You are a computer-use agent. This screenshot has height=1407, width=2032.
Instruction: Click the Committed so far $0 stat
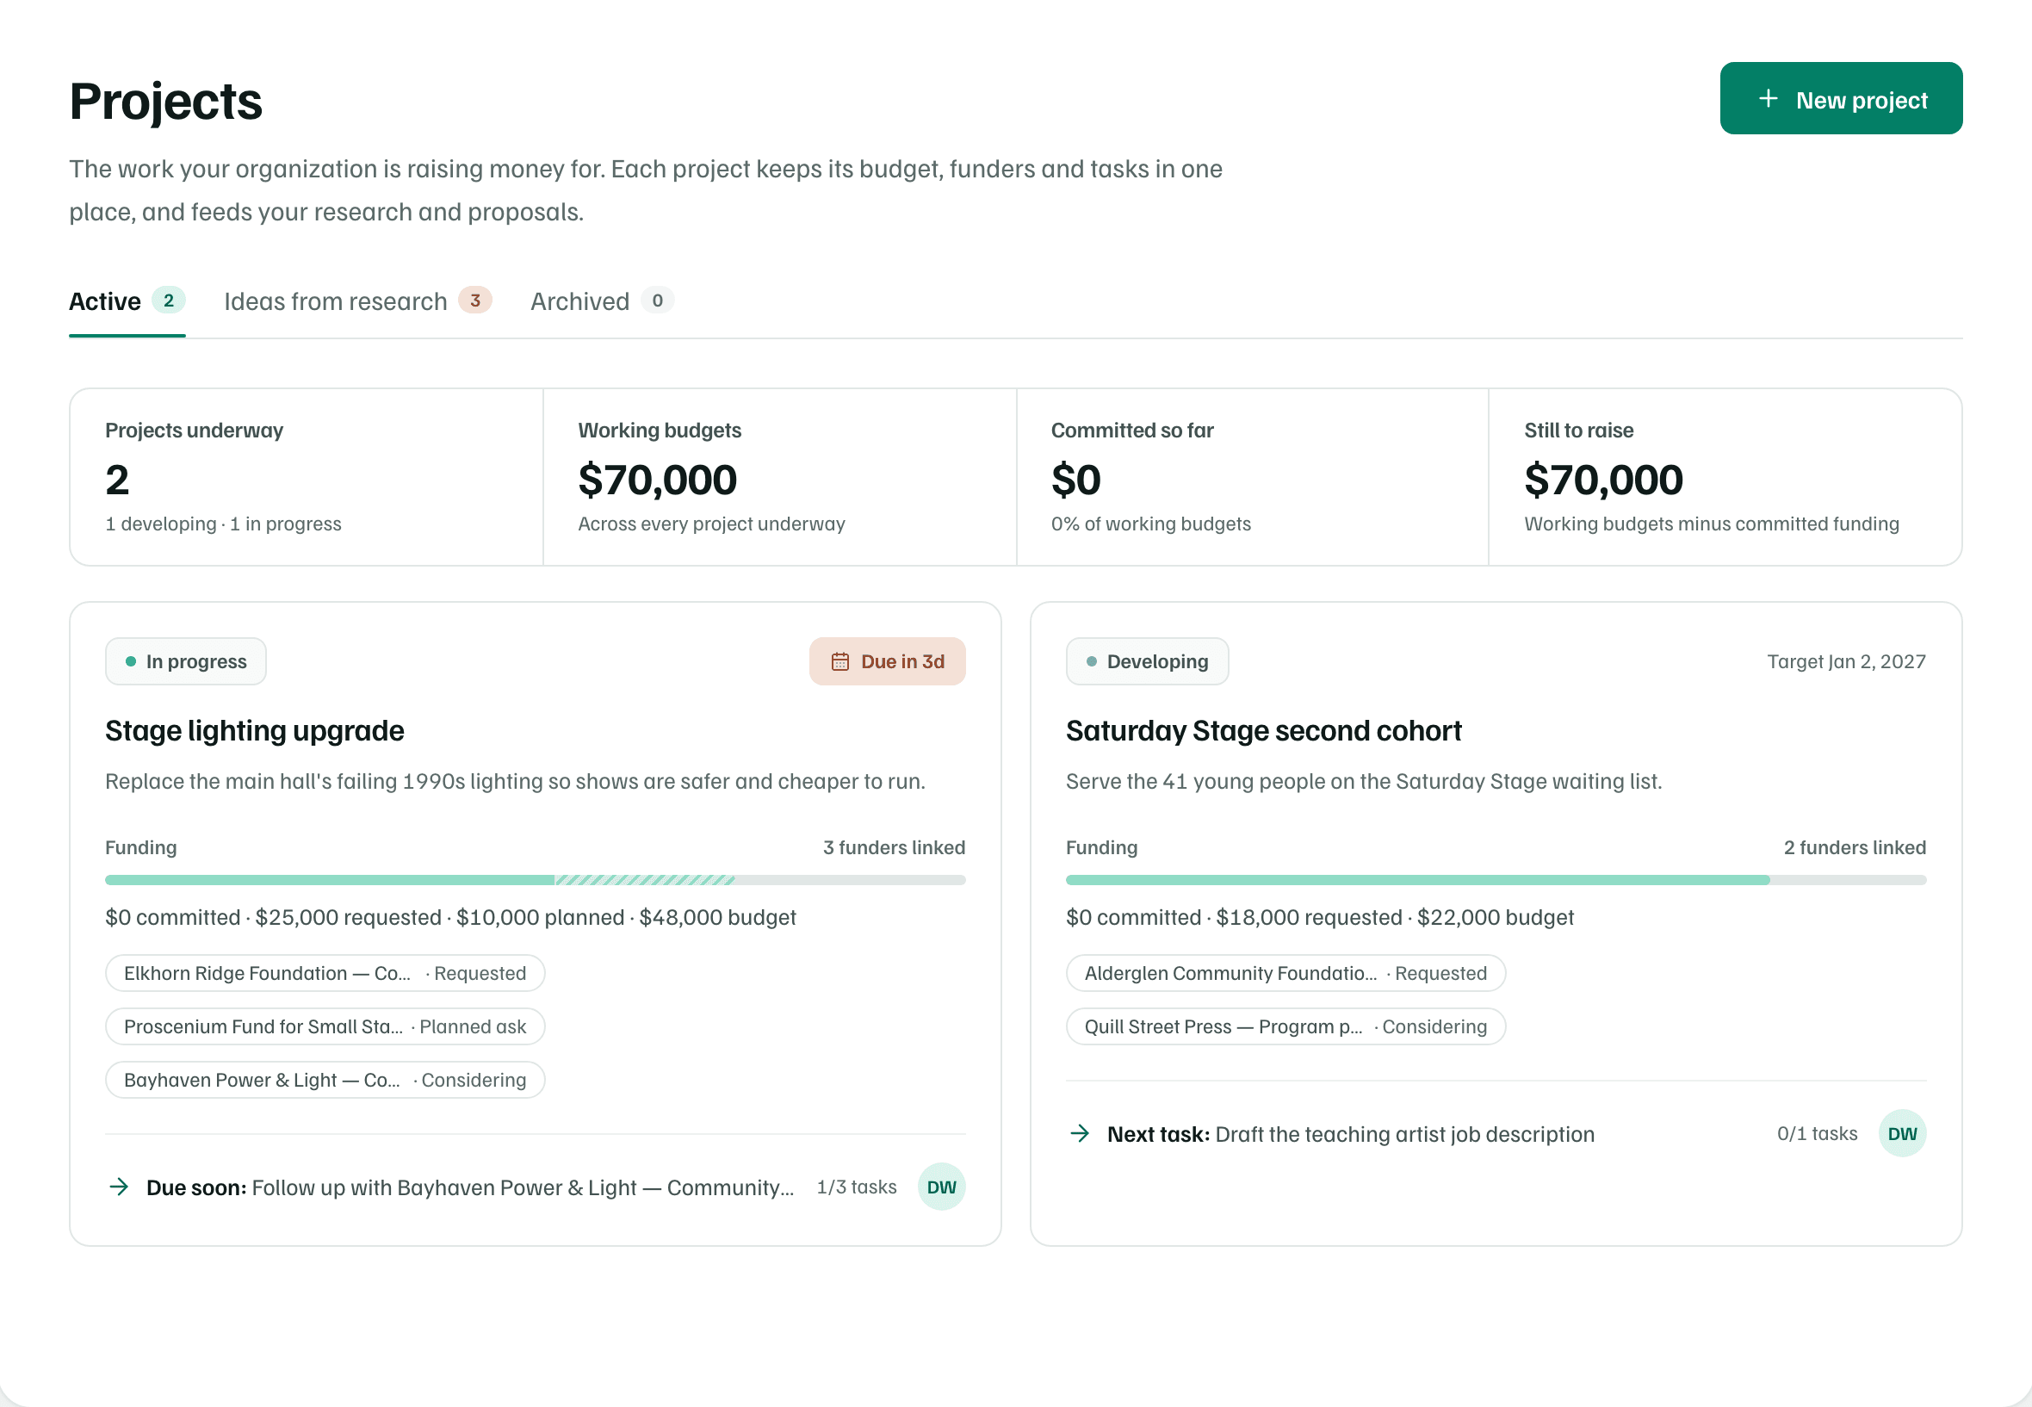[1253, 477]
